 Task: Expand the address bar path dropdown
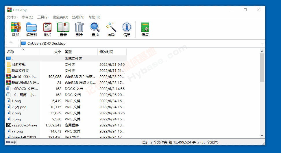point(262,44)
